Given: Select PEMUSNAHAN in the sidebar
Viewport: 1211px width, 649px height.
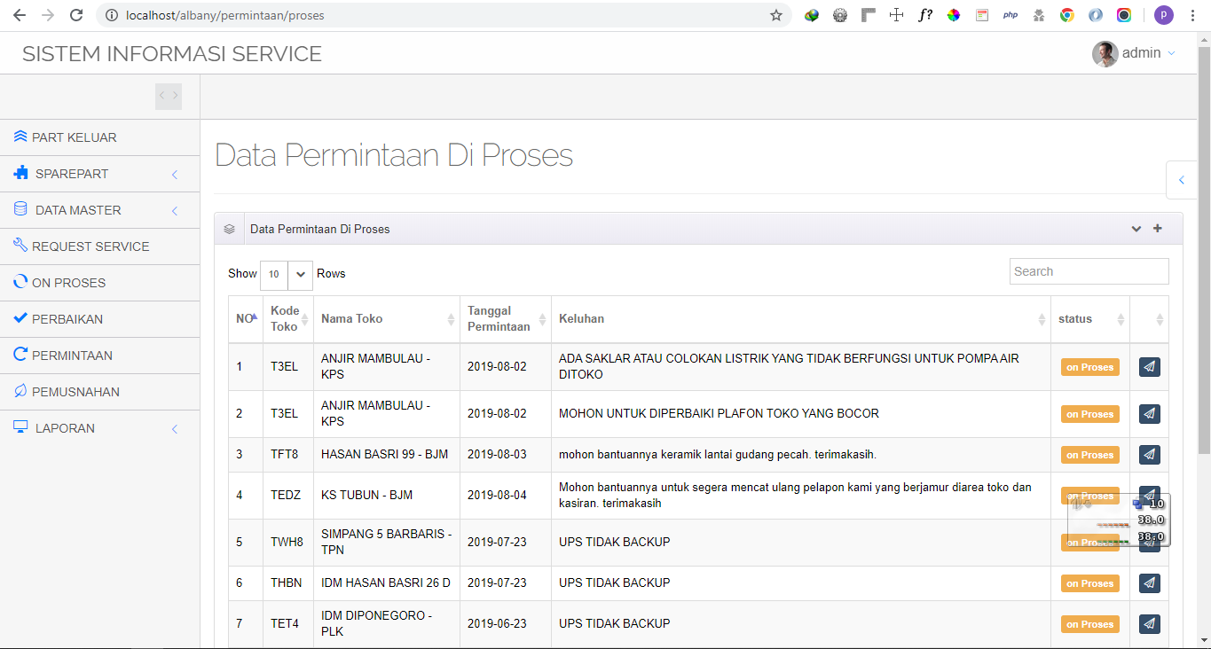Looking at the screenshot, I should point(75,392).
